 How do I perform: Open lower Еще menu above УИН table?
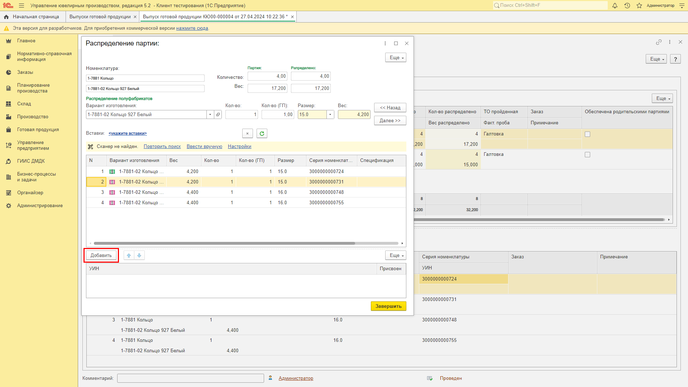pyautogui.click(x=396, y=255)
